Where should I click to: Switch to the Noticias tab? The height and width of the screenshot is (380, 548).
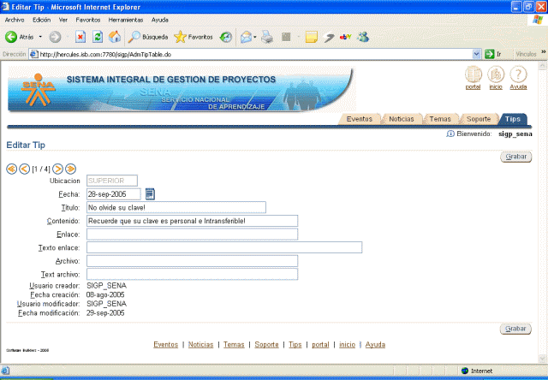coord(402,119)
